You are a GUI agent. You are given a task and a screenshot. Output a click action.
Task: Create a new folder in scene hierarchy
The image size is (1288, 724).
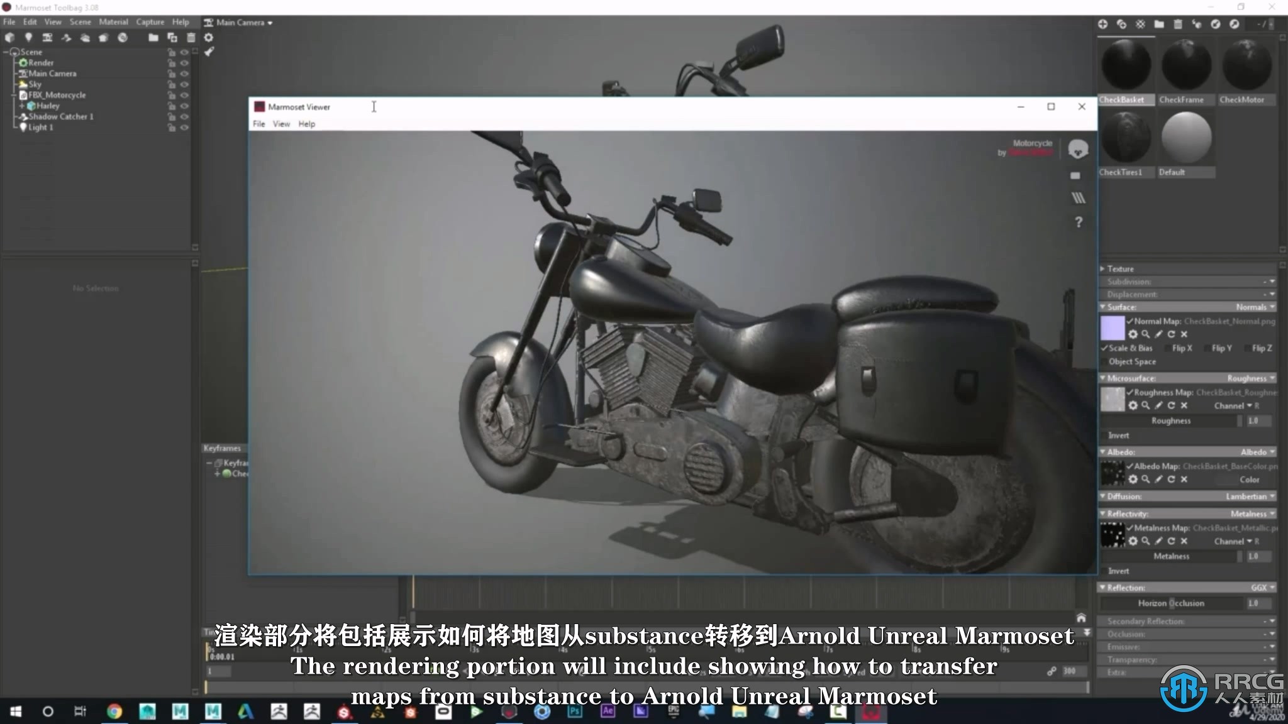tap(153, 38)
